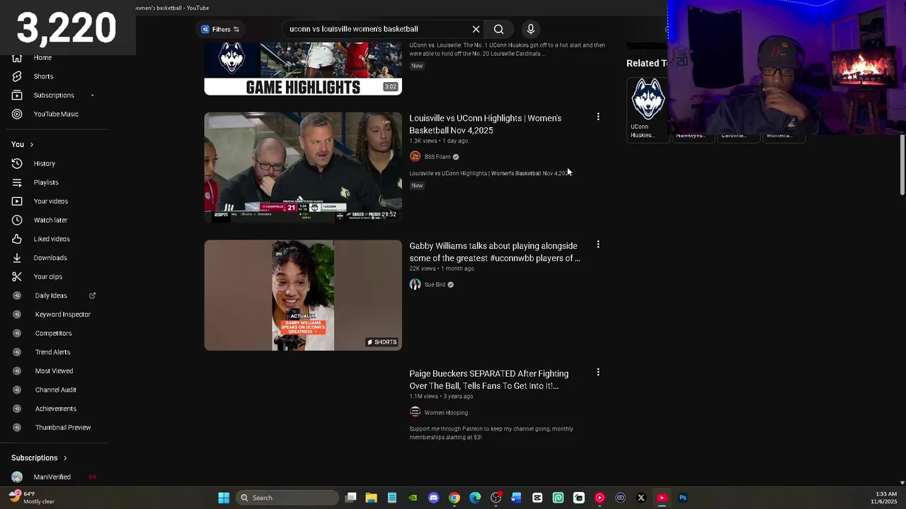Screen dimensions: 906x509
Task: Open Achievements in the sidebar
Action: (55, 409)
